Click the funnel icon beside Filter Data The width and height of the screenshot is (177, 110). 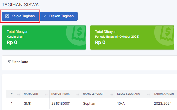click(x=9, y=62)
